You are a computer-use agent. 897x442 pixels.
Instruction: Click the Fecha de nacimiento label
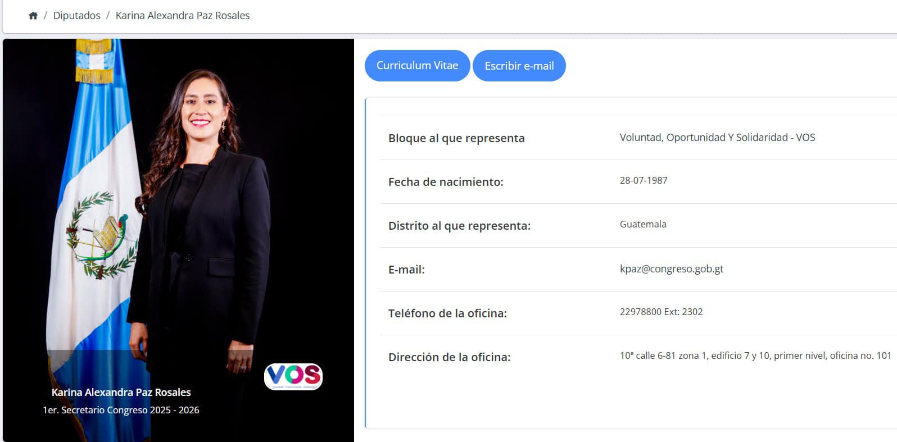click(446, 182)
